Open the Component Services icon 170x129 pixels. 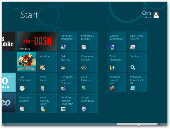point(84,68)
